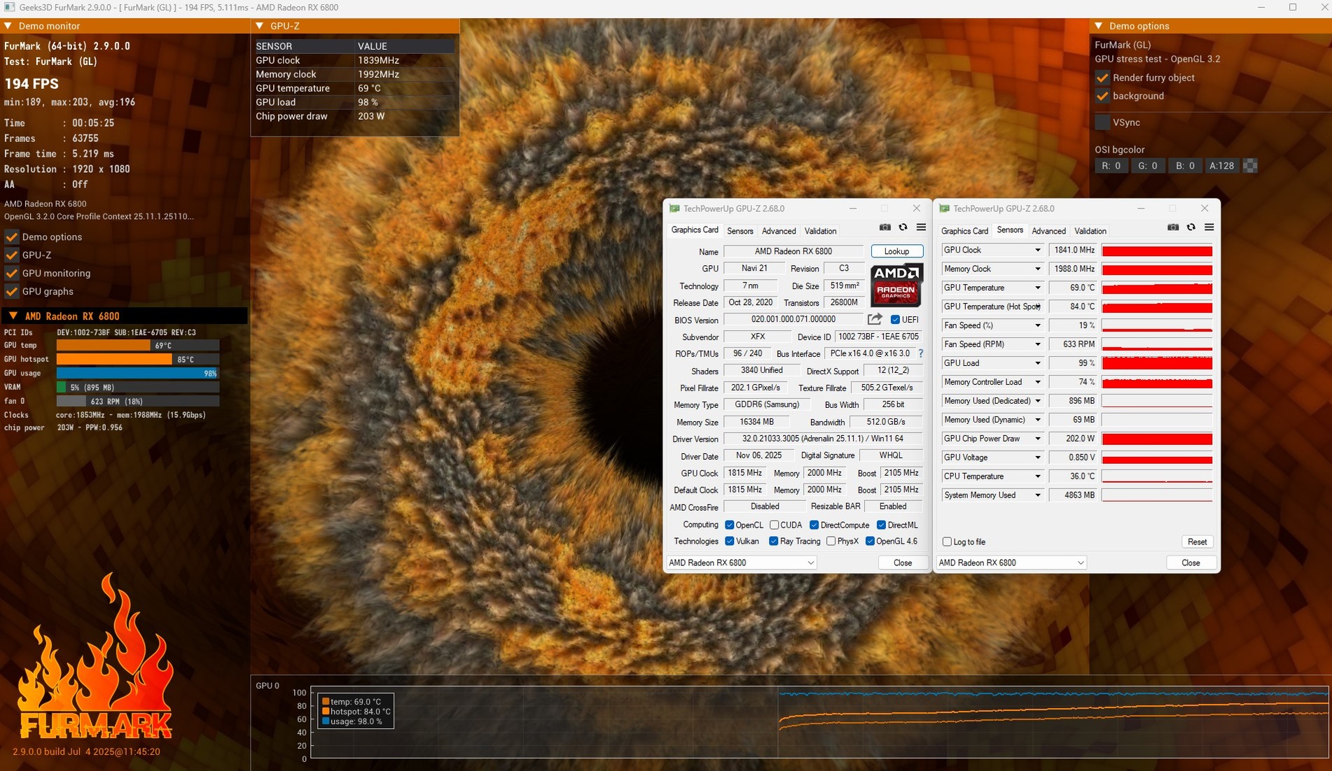
Task: Enable the Log to file checkbox
Action: click(x=947, y=542)
